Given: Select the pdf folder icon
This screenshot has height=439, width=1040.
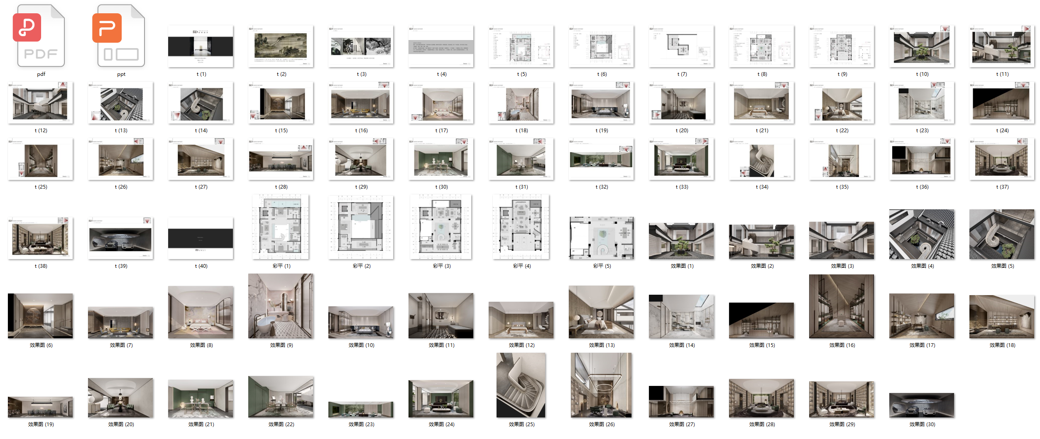Looking at the screenshot, I should coord(41,36).
